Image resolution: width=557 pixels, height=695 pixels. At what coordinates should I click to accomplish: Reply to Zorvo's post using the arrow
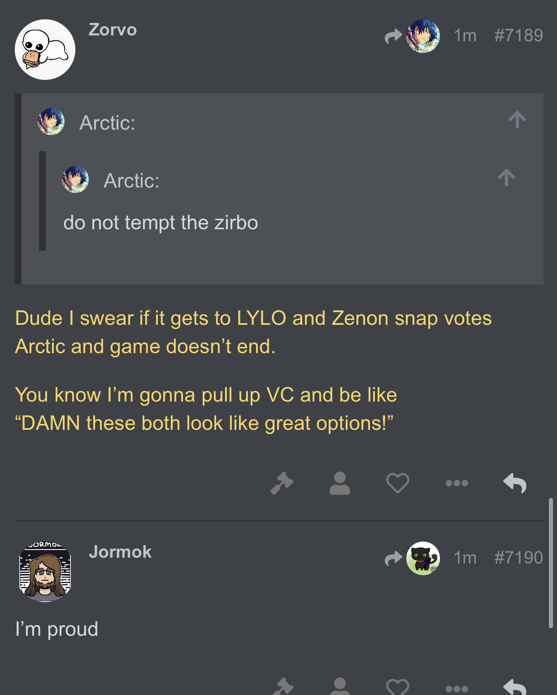point(515,483)
